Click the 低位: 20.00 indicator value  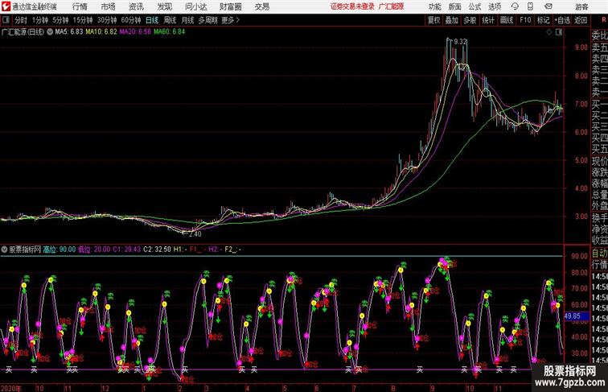(94, 250)
